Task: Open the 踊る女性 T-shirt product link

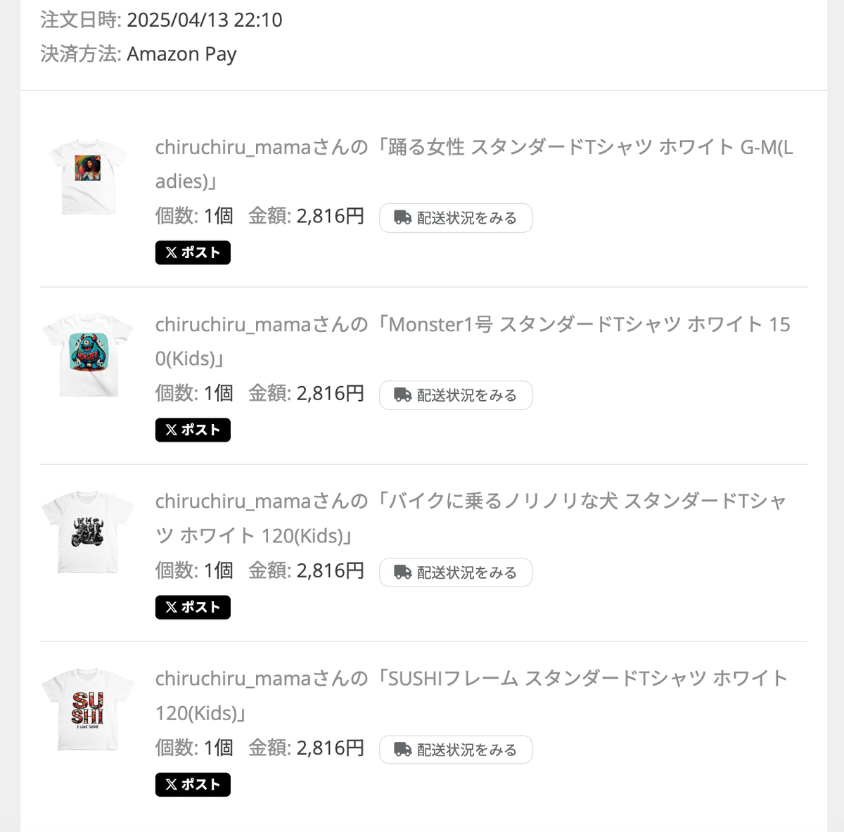Action: (473, 148)
